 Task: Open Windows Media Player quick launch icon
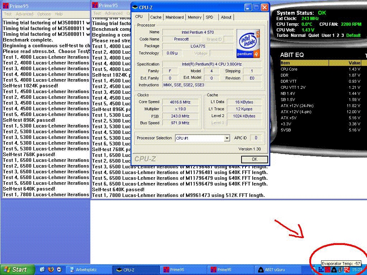[59, 269]
